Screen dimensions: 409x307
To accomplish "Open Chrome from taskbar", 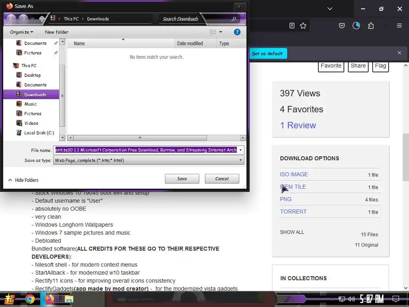I will click(30, 299).
